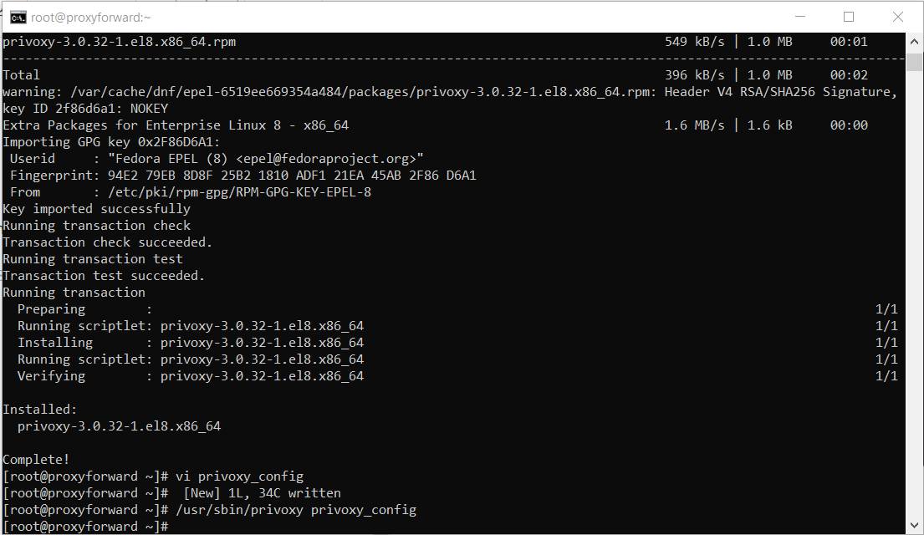Click the 'key ID 2f86d6a1: NOKEY' warning text

coord(85,109)
